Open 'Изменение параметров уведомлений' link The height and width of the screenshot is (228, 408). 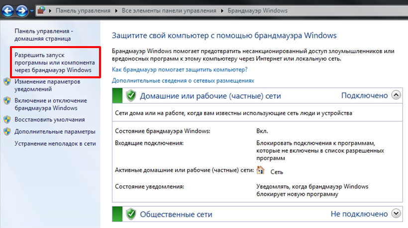point(47,85)
